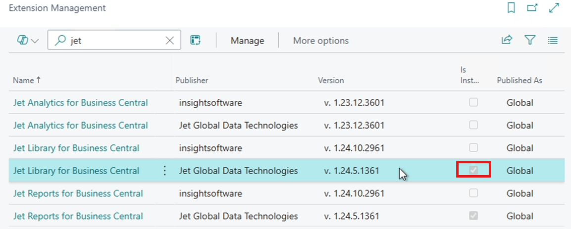Toggle installed checkbox for Jet Library v. 1.24.5.1361
Image resolution: width=571 pixels, height=229 pixels.
click(473, 170)
